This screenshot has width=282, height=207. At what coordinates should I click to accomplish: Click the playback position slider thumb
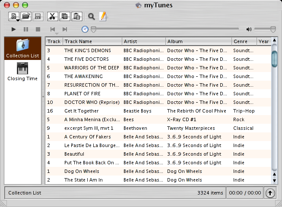[x=93, y=29]
